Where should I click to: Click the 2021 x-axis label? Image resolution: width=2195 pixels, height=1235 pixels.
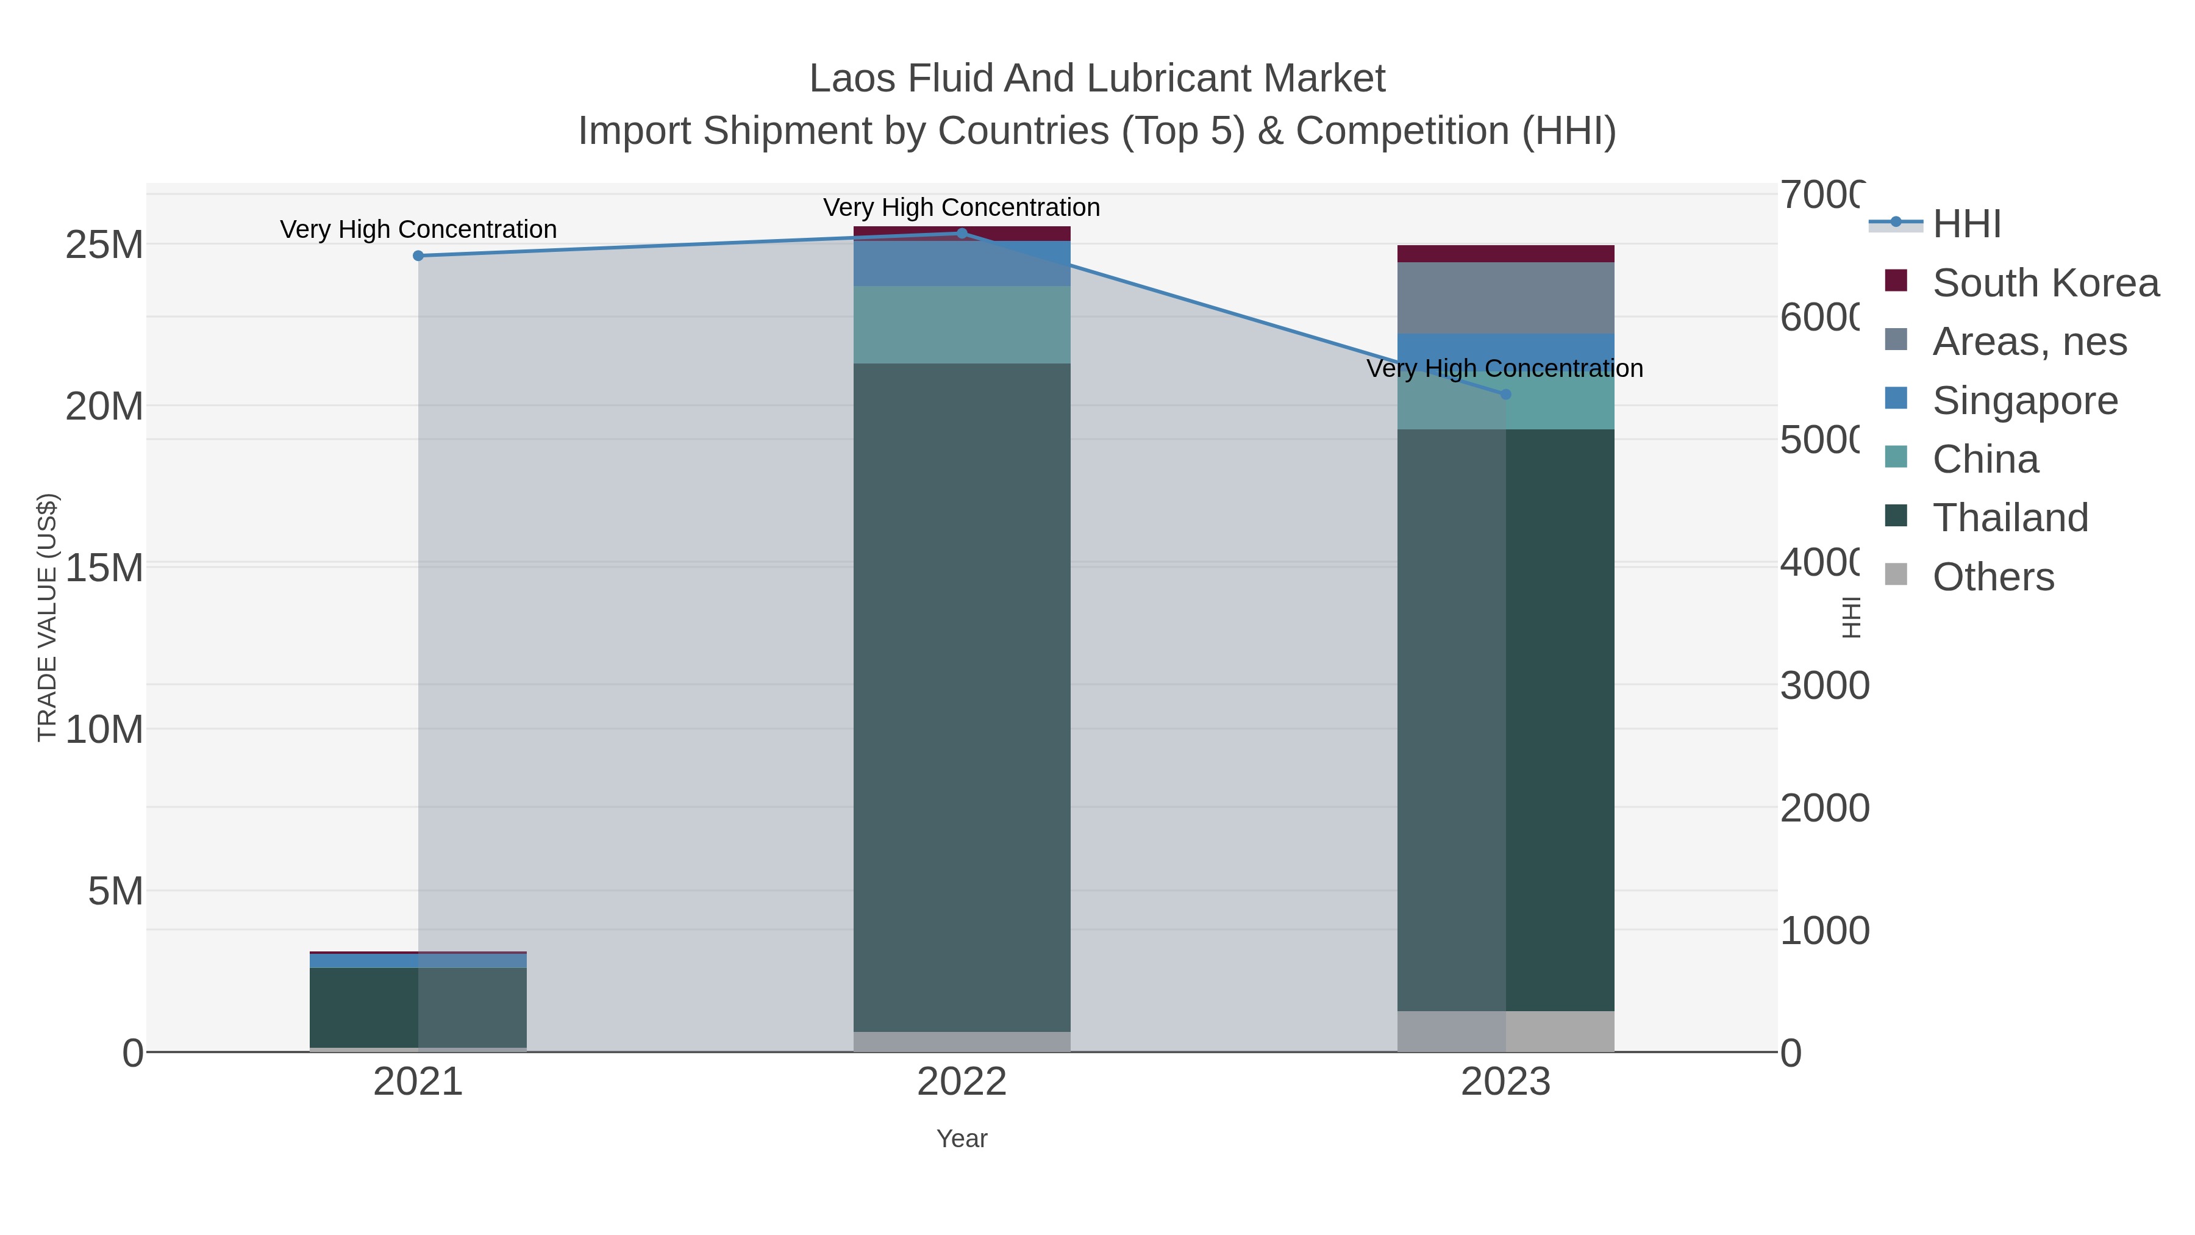(418, 1083)
